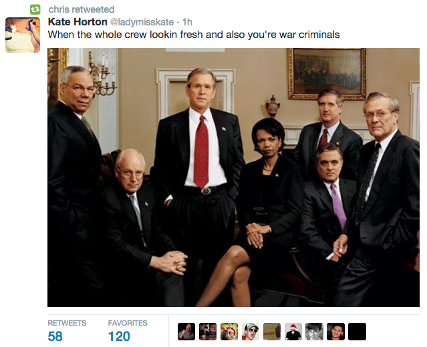Click the FAVORITES label
Screen dimensions: 427x347
coord(128,323)
